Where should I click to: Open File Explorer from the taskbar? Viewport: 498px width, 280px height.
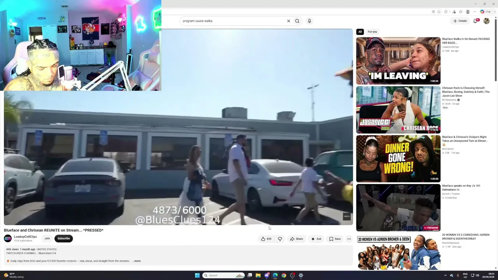[x=258, y=275]
